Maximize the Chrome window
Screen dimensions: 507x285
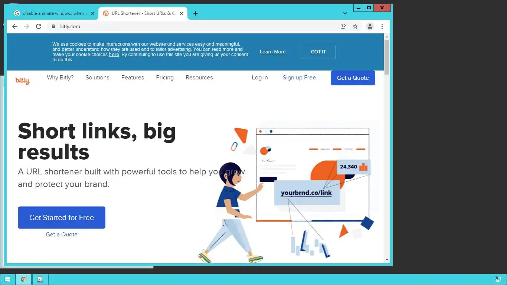369,8
